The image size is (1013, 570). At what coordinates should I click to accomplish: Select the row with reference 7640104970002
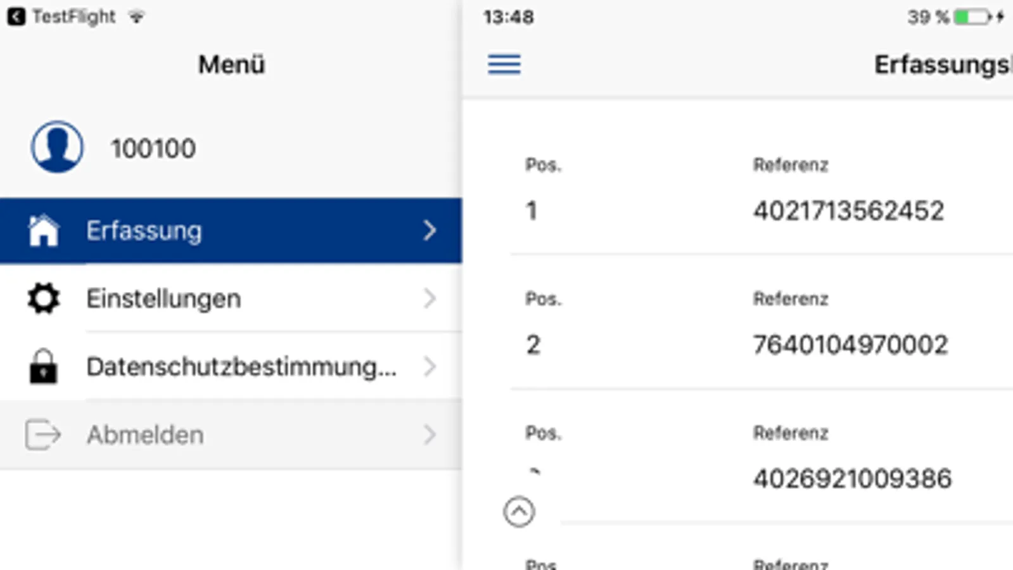point(850,345)
